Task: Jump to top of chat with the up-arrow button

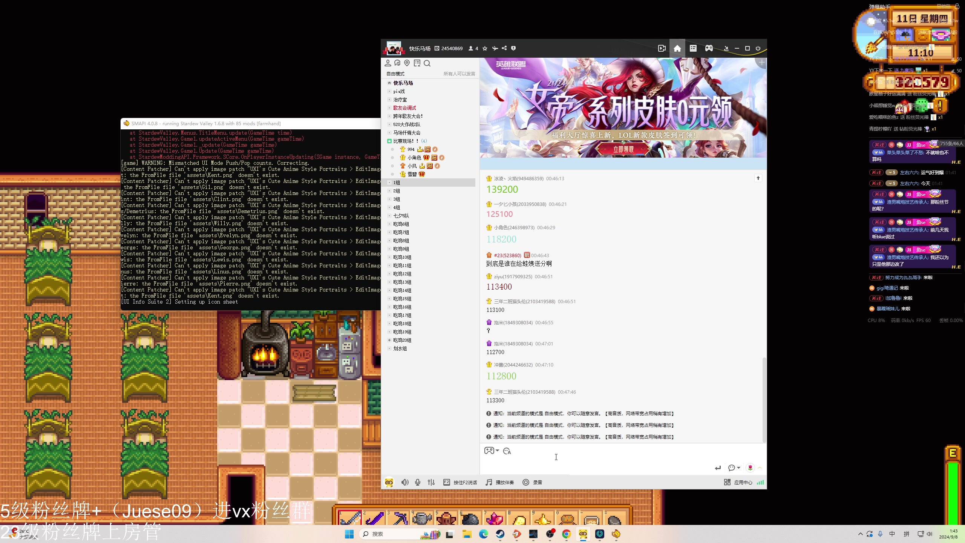Action: pos(758,178)
